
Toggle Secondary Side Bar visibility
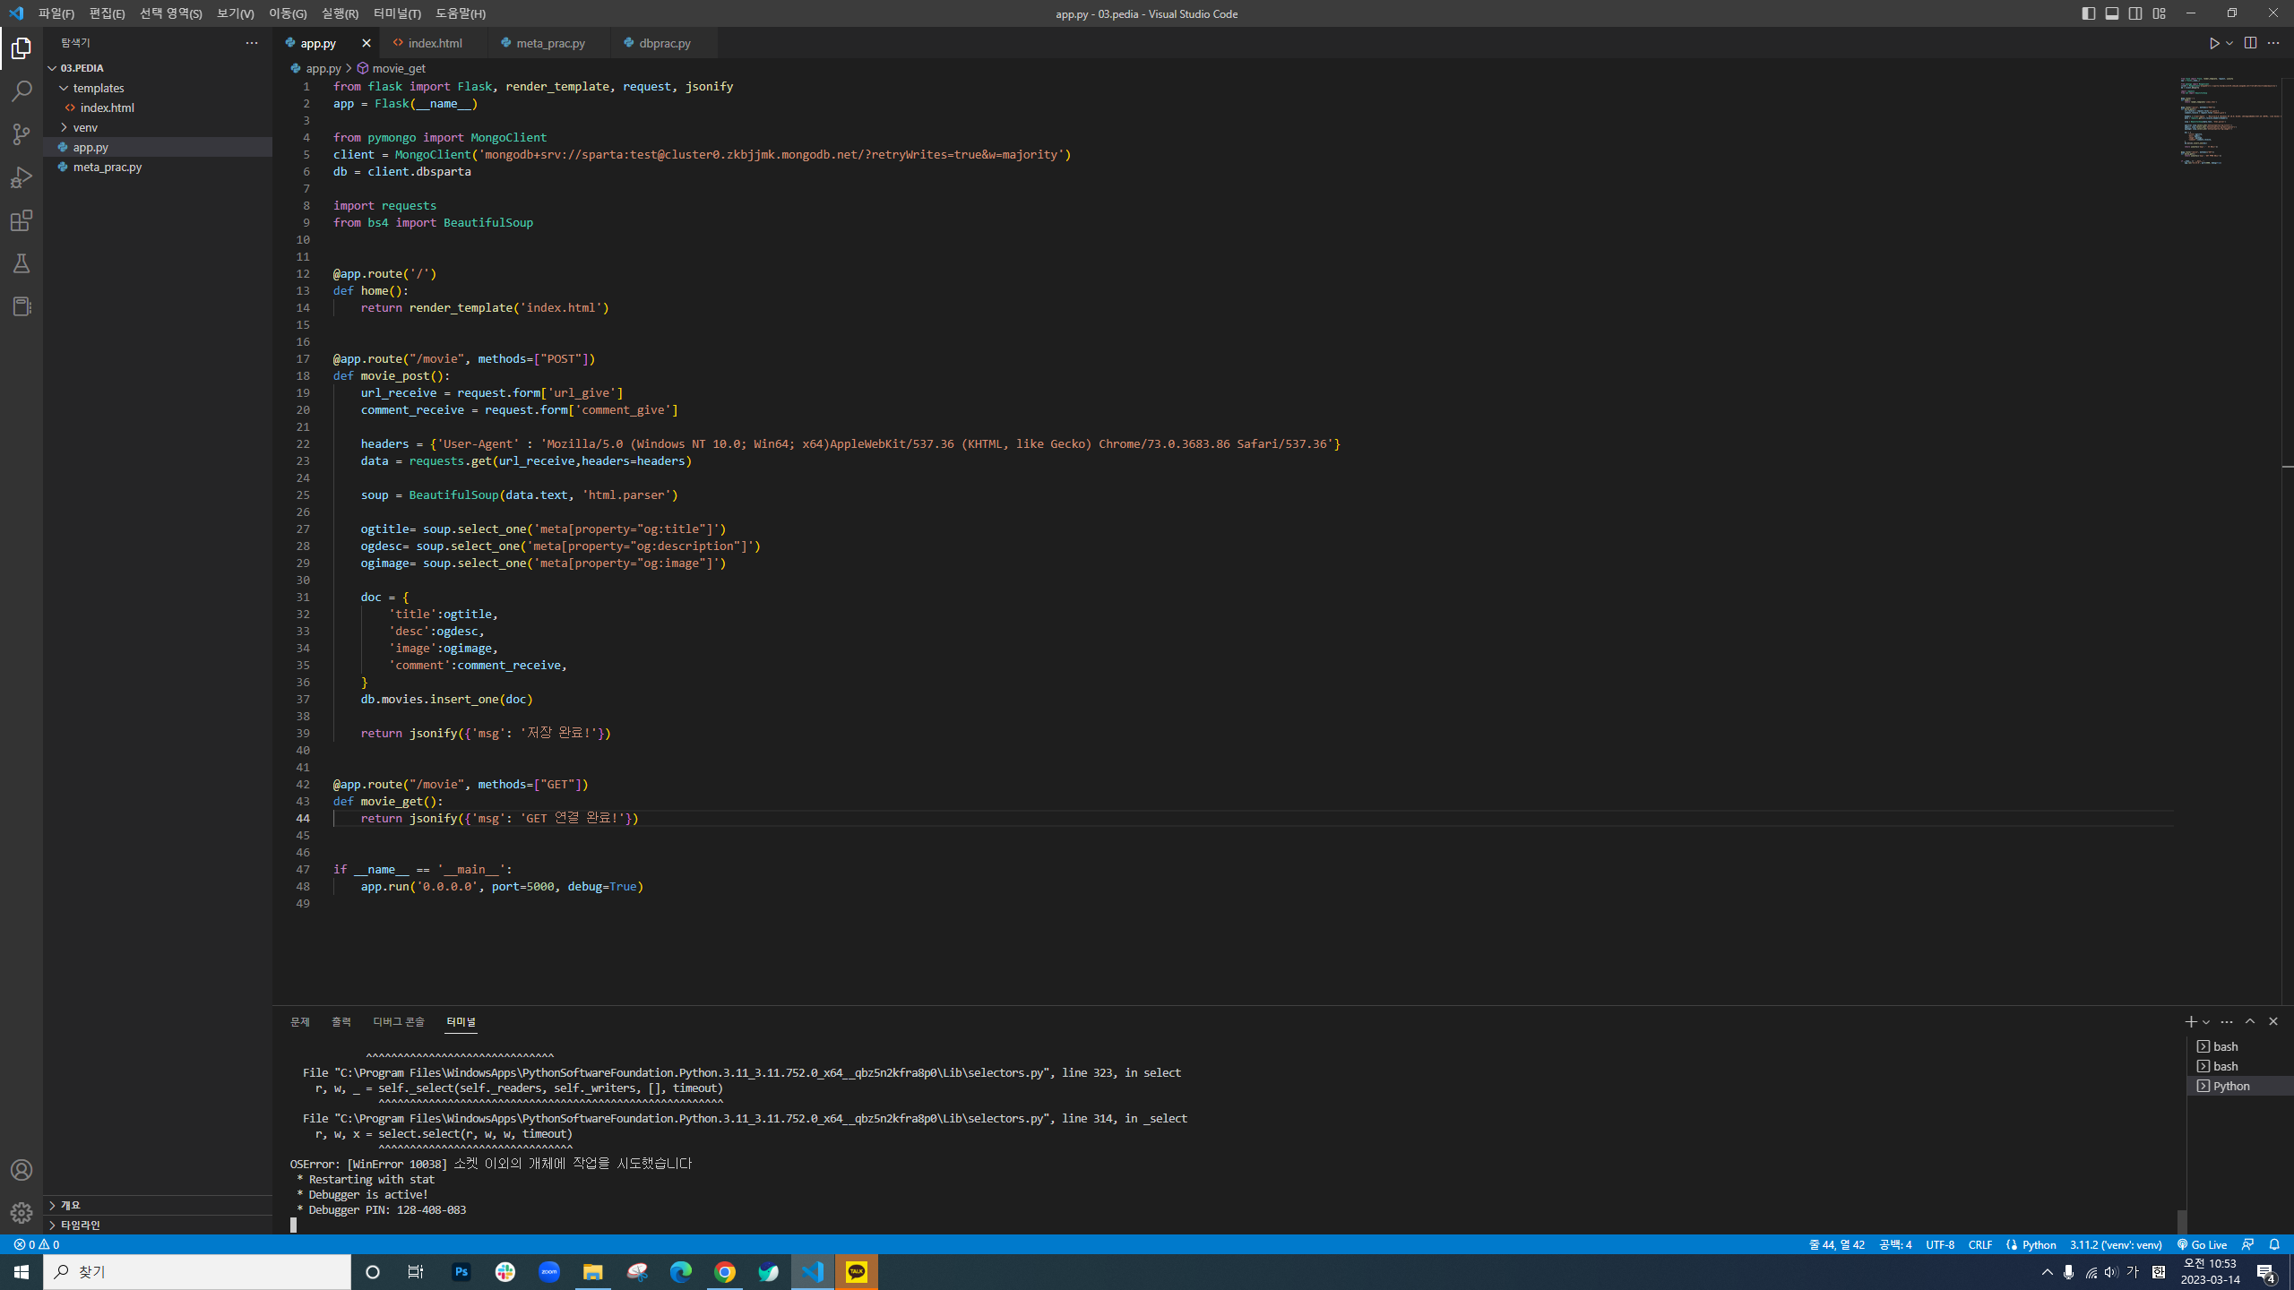[x=2135, y=13]
